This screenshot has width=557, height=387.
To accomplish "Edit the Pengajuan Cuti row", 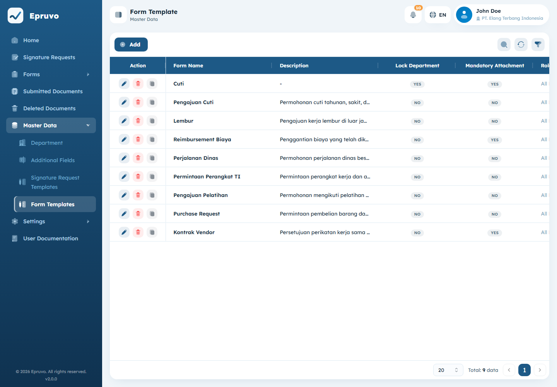I will 124,102.
